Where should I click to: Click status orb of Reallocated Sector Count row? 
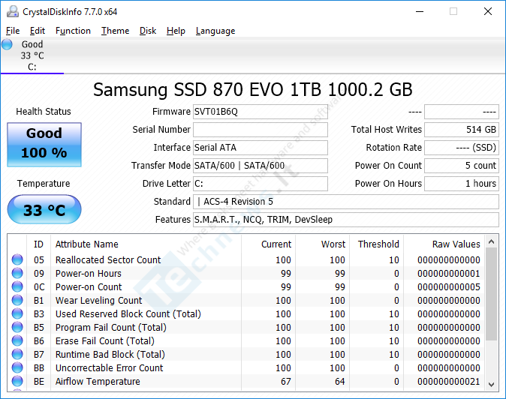pos(17,259)
